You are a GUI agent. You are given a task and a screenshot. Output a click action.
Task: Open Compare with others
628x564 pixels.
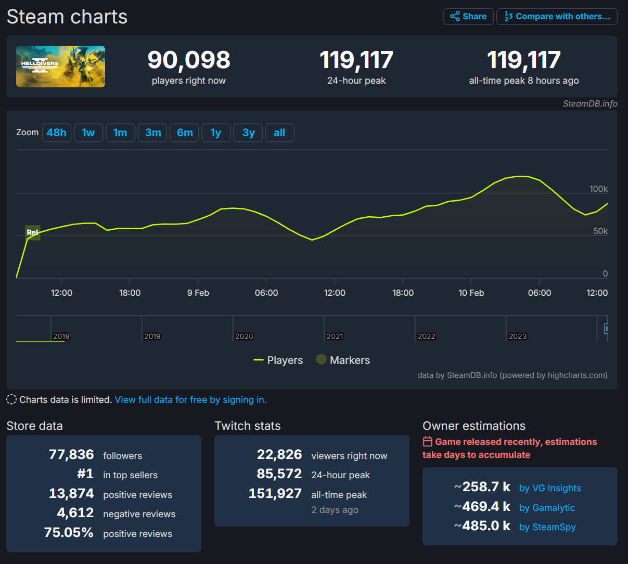(x=557, y=17)
